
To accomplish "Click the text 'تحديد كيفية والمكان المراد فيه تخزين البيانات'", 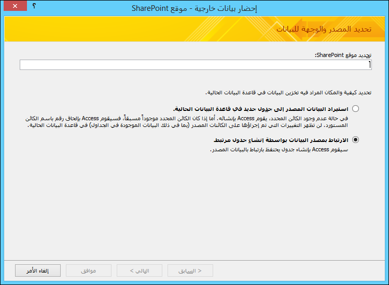I will point(288,92).
